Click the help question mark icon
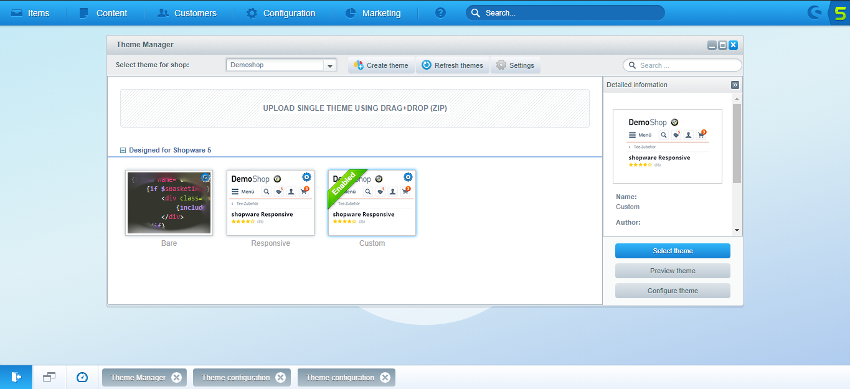The width and height of the screenshot is (850, 389). [440, 12]
